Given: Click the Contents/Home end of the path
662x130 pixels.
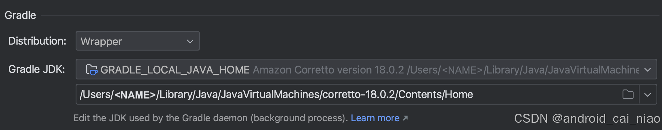Looking at the screenshot, I should pos(435,94).
